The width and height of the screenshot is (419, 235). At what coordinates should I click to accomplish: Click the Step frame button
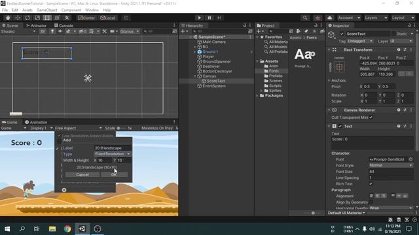tap(219, 18)
